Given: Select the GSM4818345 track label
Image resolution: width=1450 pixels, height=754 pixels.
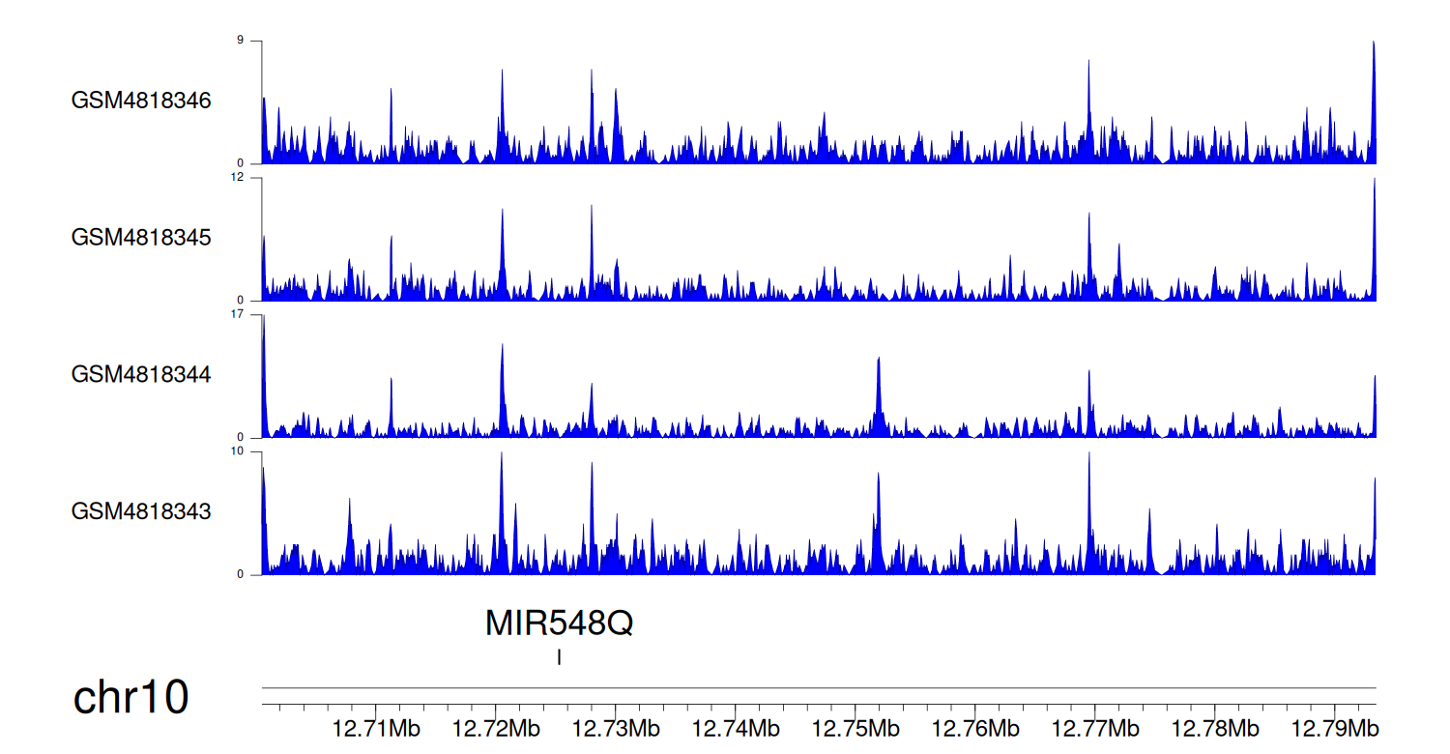Looking at the screenshot, I should click(x=141, y=237).
